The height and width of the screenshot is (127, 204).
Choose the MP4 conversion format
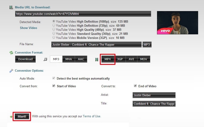pyautogui.click(x=108, y=59)
